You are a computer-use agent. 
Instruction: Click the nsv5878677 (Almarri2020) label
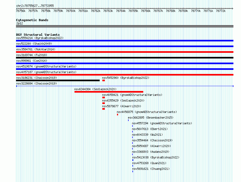[122, 106]
